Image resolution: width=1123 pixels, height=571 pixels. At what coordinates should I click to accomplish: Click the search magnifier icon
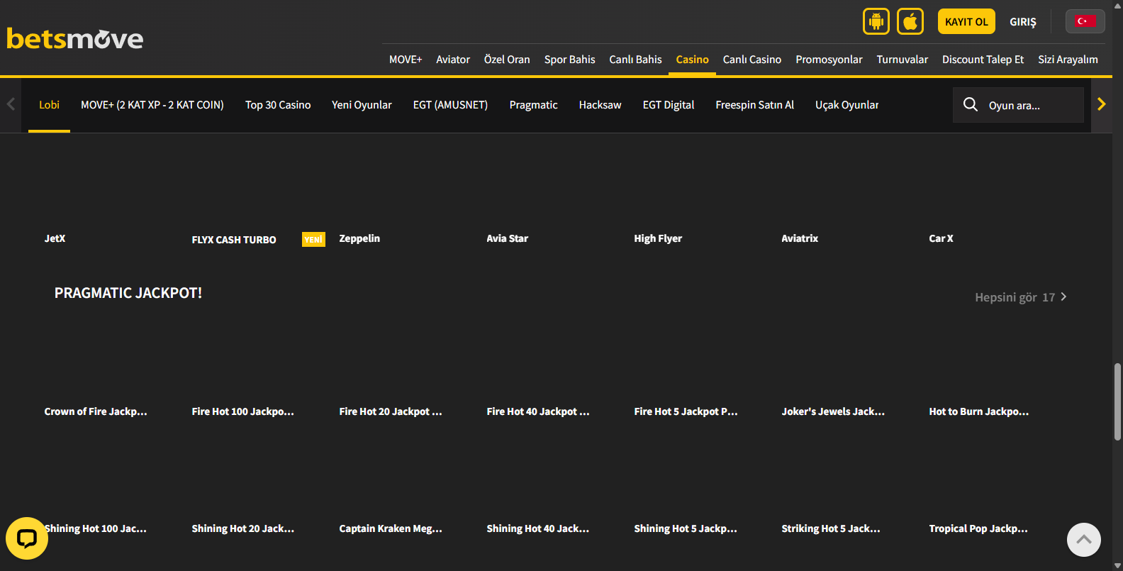tap(970, 105)
